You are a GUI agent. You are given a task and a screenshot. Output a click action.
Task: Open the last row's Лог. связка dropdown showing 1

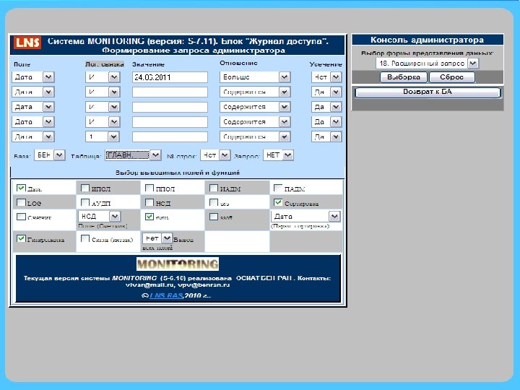[x=103, y=136]
